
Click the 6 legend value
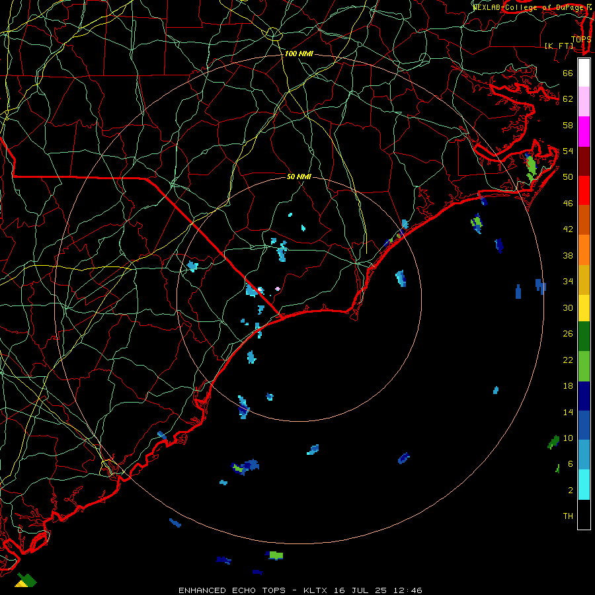(570, 464)
